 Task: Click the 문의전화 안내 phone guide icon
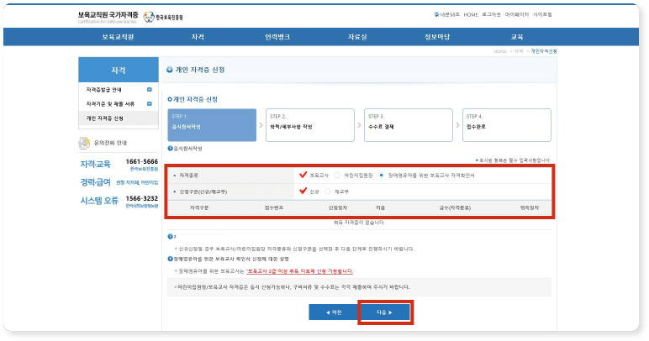pos(84,143)
